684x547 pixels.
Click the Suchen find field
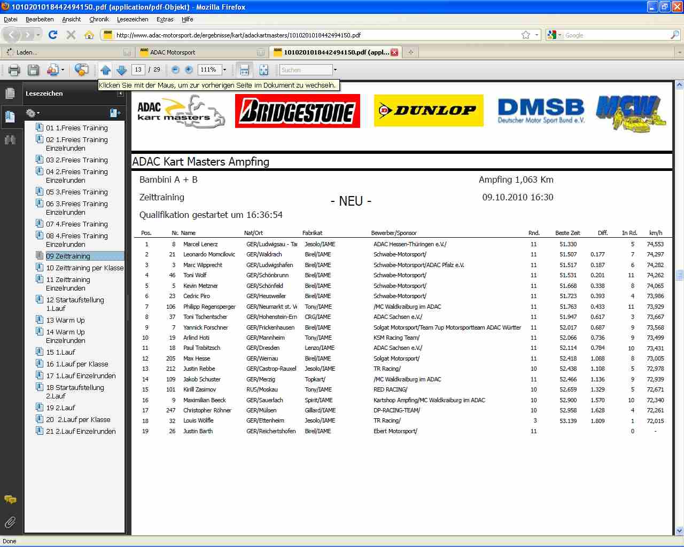coord(306,70)
